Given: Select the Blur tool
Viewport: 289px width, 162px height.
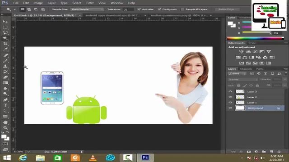Looking at the screenshot, I should (x=5, y=88).
